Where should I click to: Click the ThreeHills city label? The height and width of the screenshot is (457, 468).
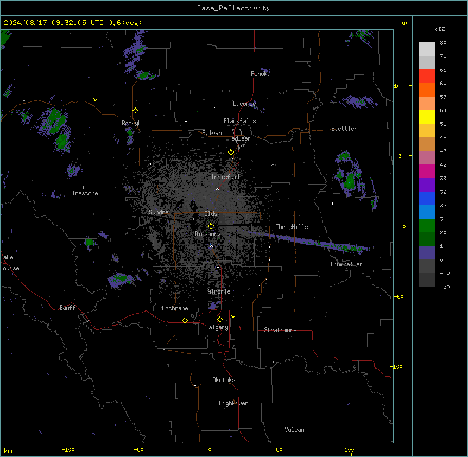[x=292, y=227]
